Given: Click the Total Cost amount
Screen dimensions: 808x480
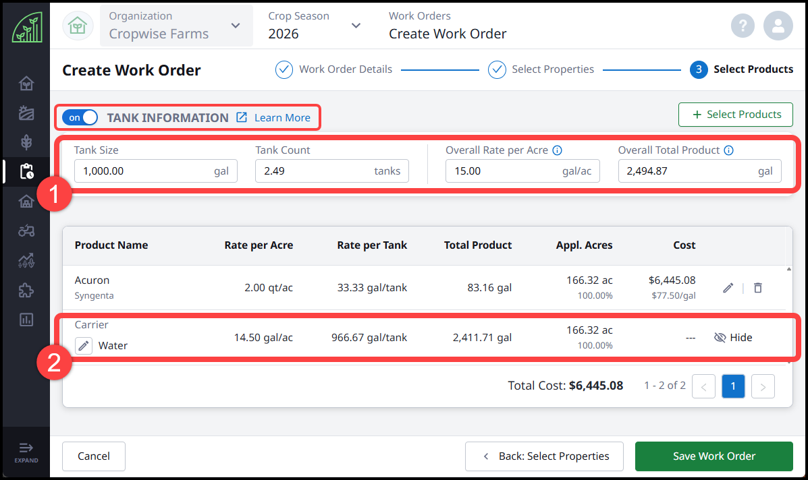Looking at the screenshot, I should (596, 386).
